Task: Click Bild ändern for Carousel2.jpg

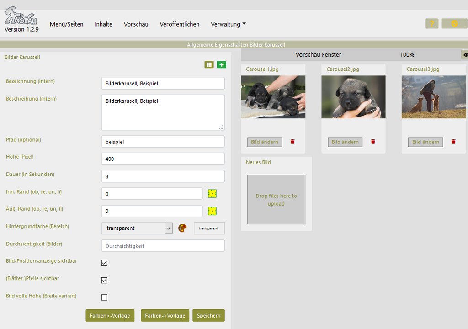Action: pyautogui.click(x=345, y=142)
